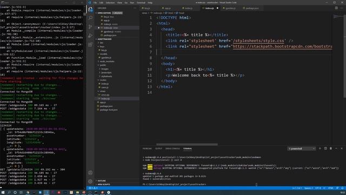Screen dimensions: 346x195
Task: Click the 'views' breadcrumb item
Action: pos(144,13)
